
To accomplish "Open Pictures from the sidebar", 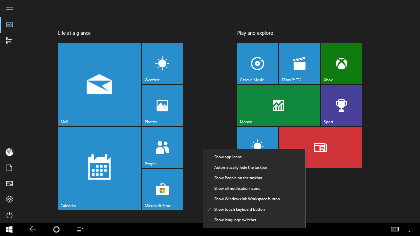I will point(10,184).
